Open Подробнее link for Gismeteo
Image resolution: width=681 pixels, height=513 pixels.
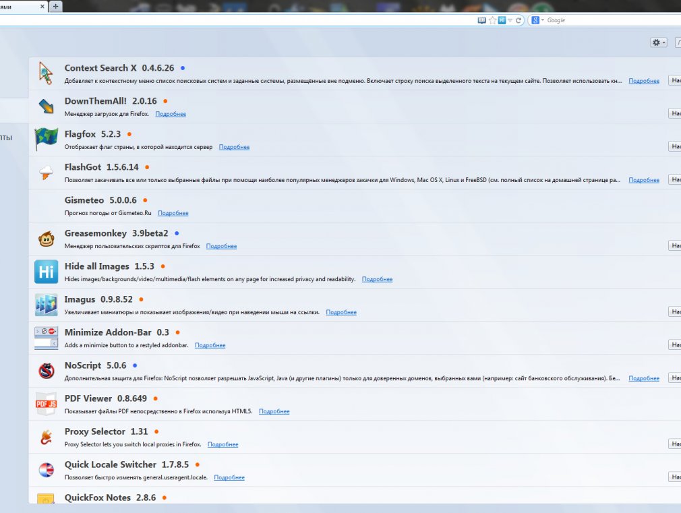[x=173, y=213]
